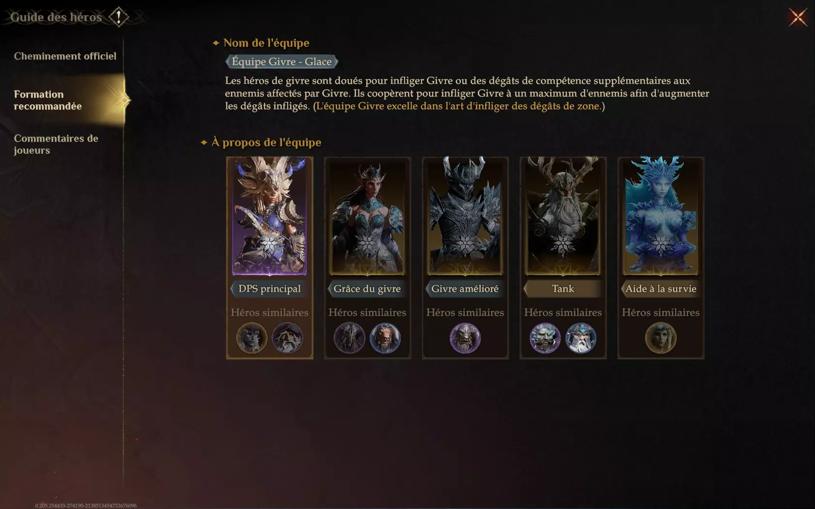This screenshot has width=815, height=509.
Task: Select the DPS principal hero card
Action: pyautogui.click(x=270, y=216)
